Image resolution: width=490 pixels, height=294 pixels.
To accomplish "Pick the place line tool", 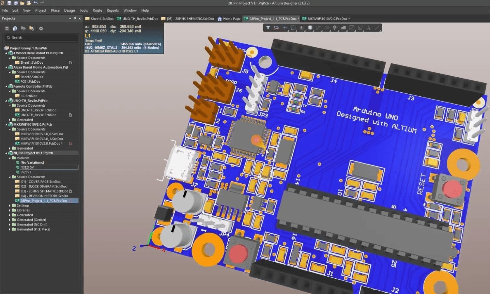I will tap(377, 28).
